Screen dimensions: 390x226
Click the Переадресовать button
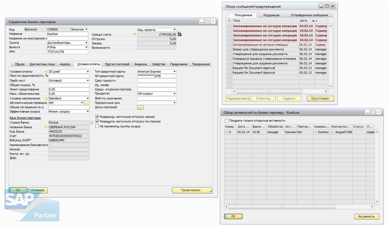coord(238,99)
